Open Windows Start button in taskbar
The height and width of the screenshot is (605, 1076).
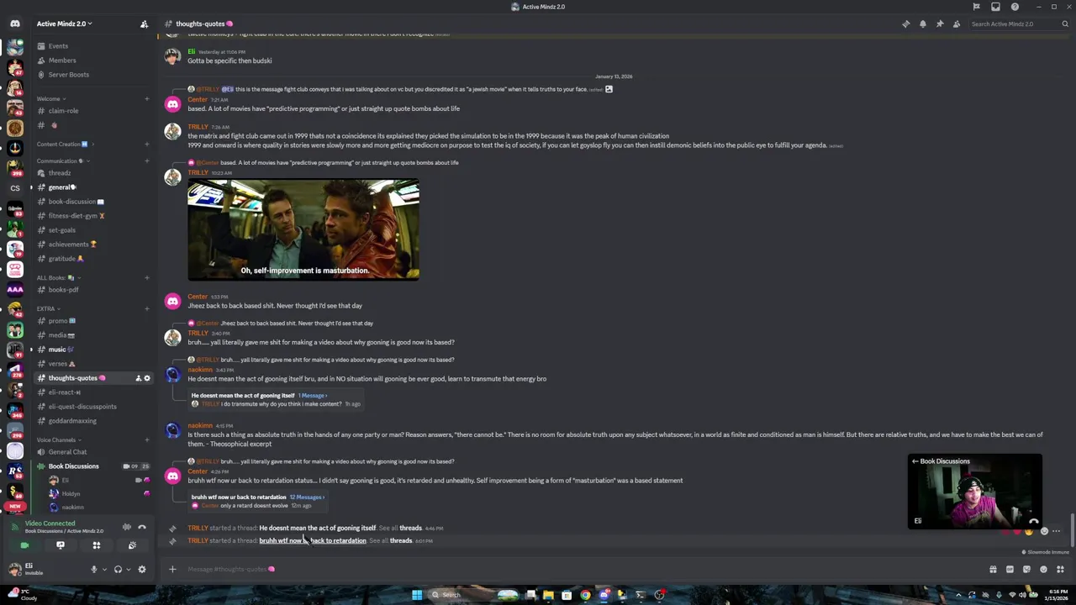[x=416, y=595]
